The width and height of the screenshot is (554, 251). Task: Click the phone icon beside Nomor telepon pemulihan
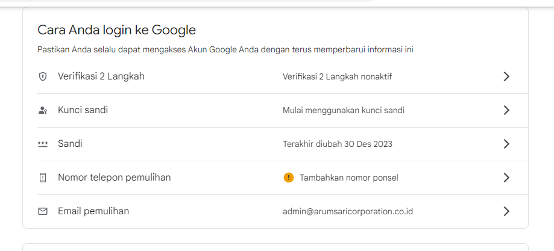point(42,178)
